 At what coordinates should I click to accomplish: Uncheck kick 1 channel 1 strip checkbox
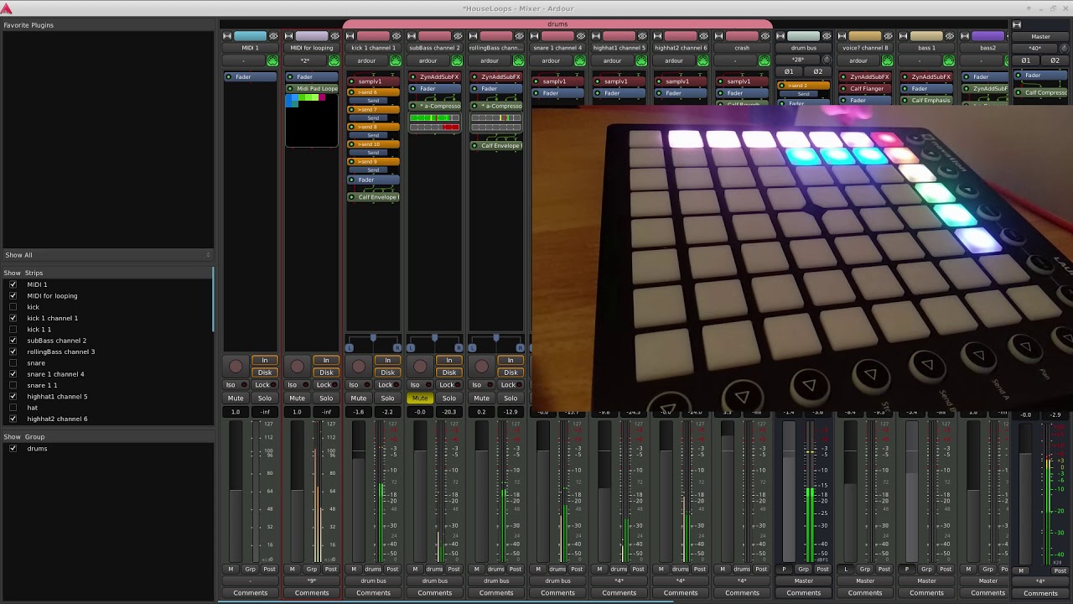pos(13,318)
